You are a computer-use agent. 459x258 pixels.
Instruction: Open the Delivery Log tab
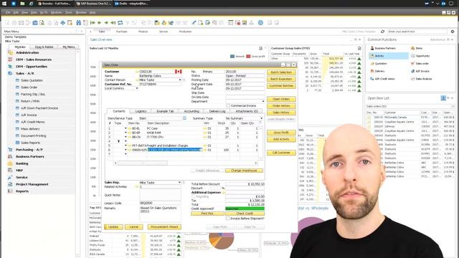click(217, 111)
